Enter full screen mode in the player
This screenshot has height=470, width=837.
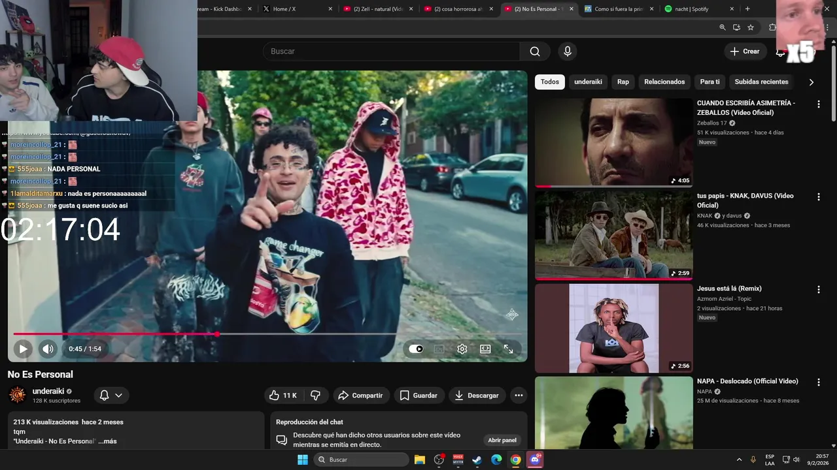[x=508, y=349]
